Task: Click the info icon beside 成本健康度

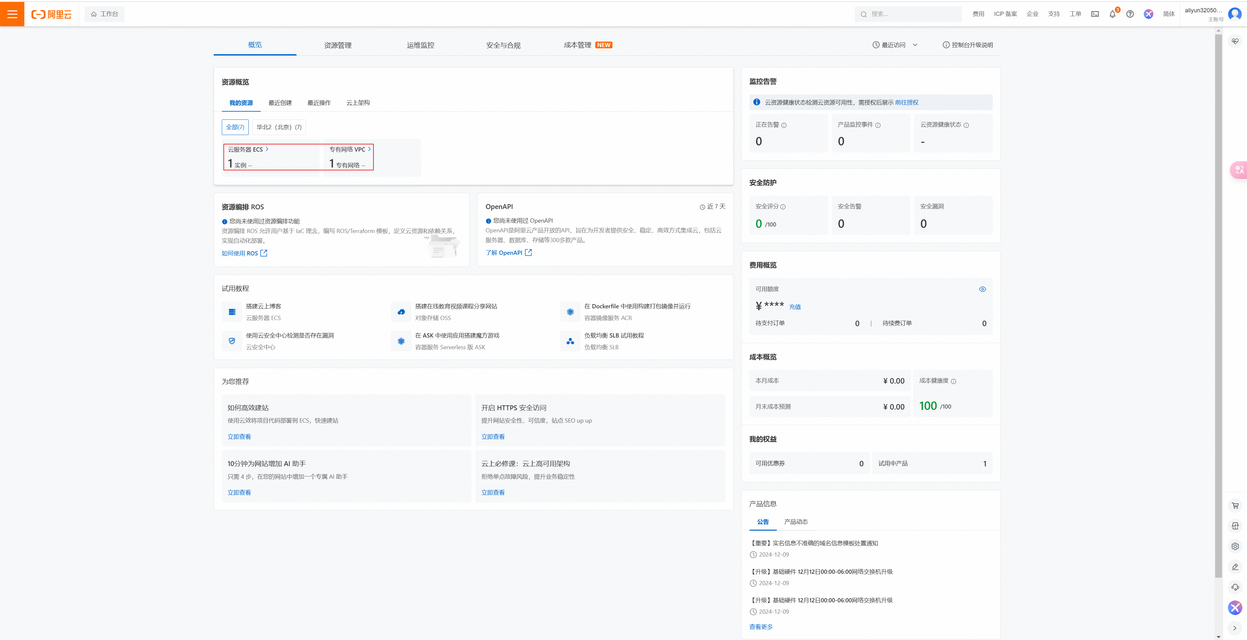Action: click(954, 381)
